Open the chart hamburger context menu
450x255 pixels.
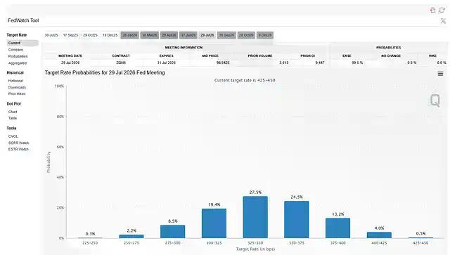(440, 74)
